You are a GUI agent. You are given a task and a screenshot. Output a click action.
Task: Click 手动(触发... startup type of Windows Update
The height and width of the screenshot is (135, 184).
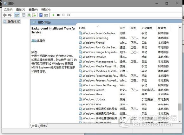[x=148, y=99]
